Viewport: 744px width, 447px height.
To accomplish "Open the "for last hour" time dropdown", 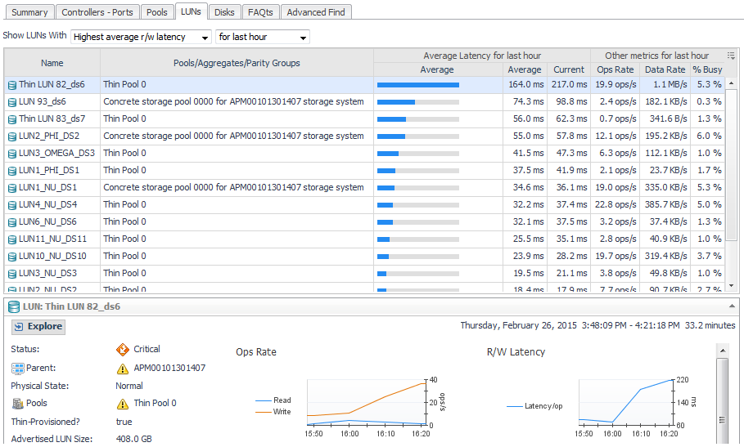I will (x=262, y=37).
